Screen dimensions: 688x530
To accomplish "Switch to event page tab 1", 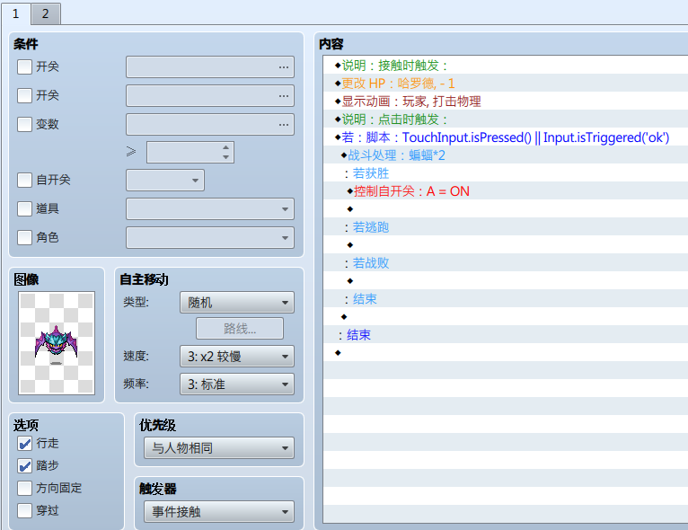I will [16, 13].
